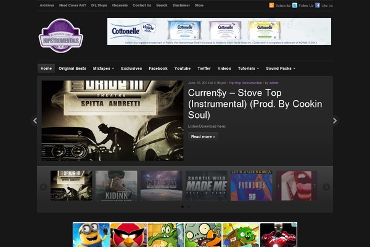370x247 pixels.
Task: Click green crocodile game ad tile
Action: pos(166,235)
